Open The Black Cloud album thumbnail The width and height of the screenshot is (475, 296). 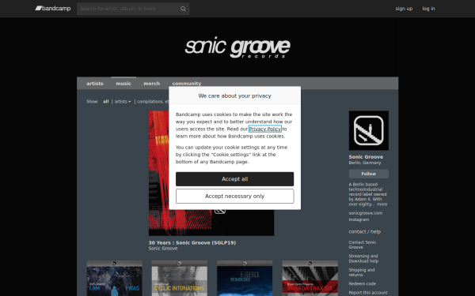[x=245, y=278]
